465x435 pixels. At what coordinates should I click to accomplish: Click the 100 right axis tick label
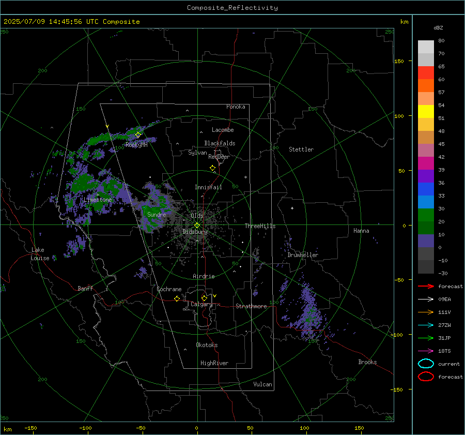pyautogui.click(x=399, y=116)
